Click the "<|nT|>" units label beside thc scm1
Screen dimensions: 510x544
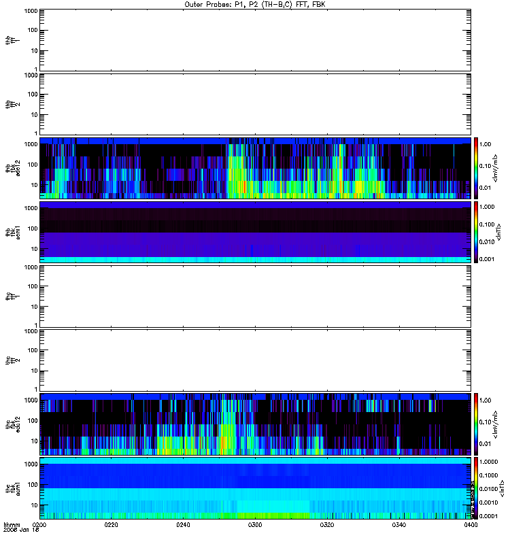coord(501,489)
